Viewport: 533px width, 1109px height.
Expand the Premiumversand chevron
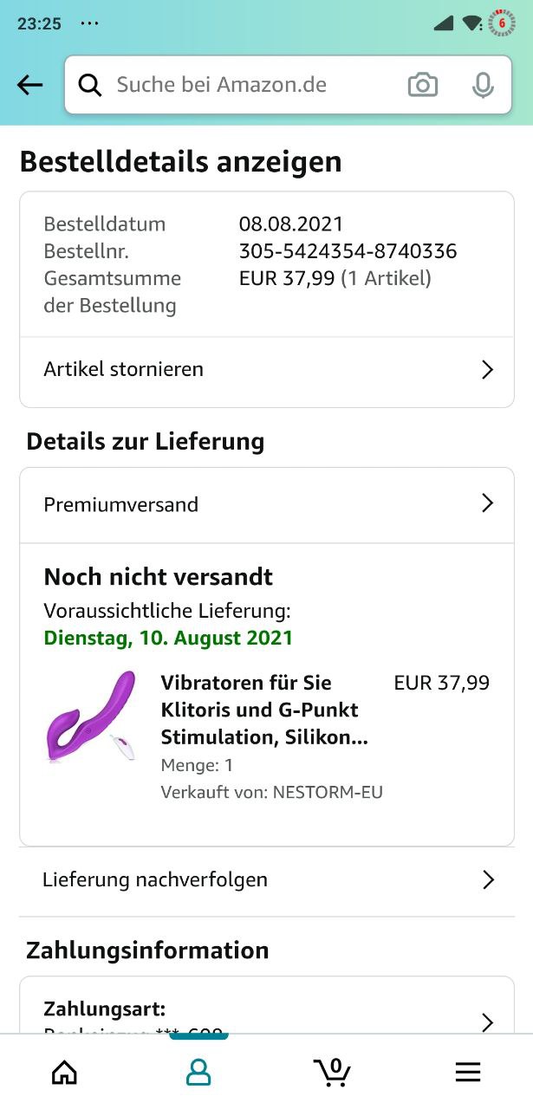tap(487, 503)
